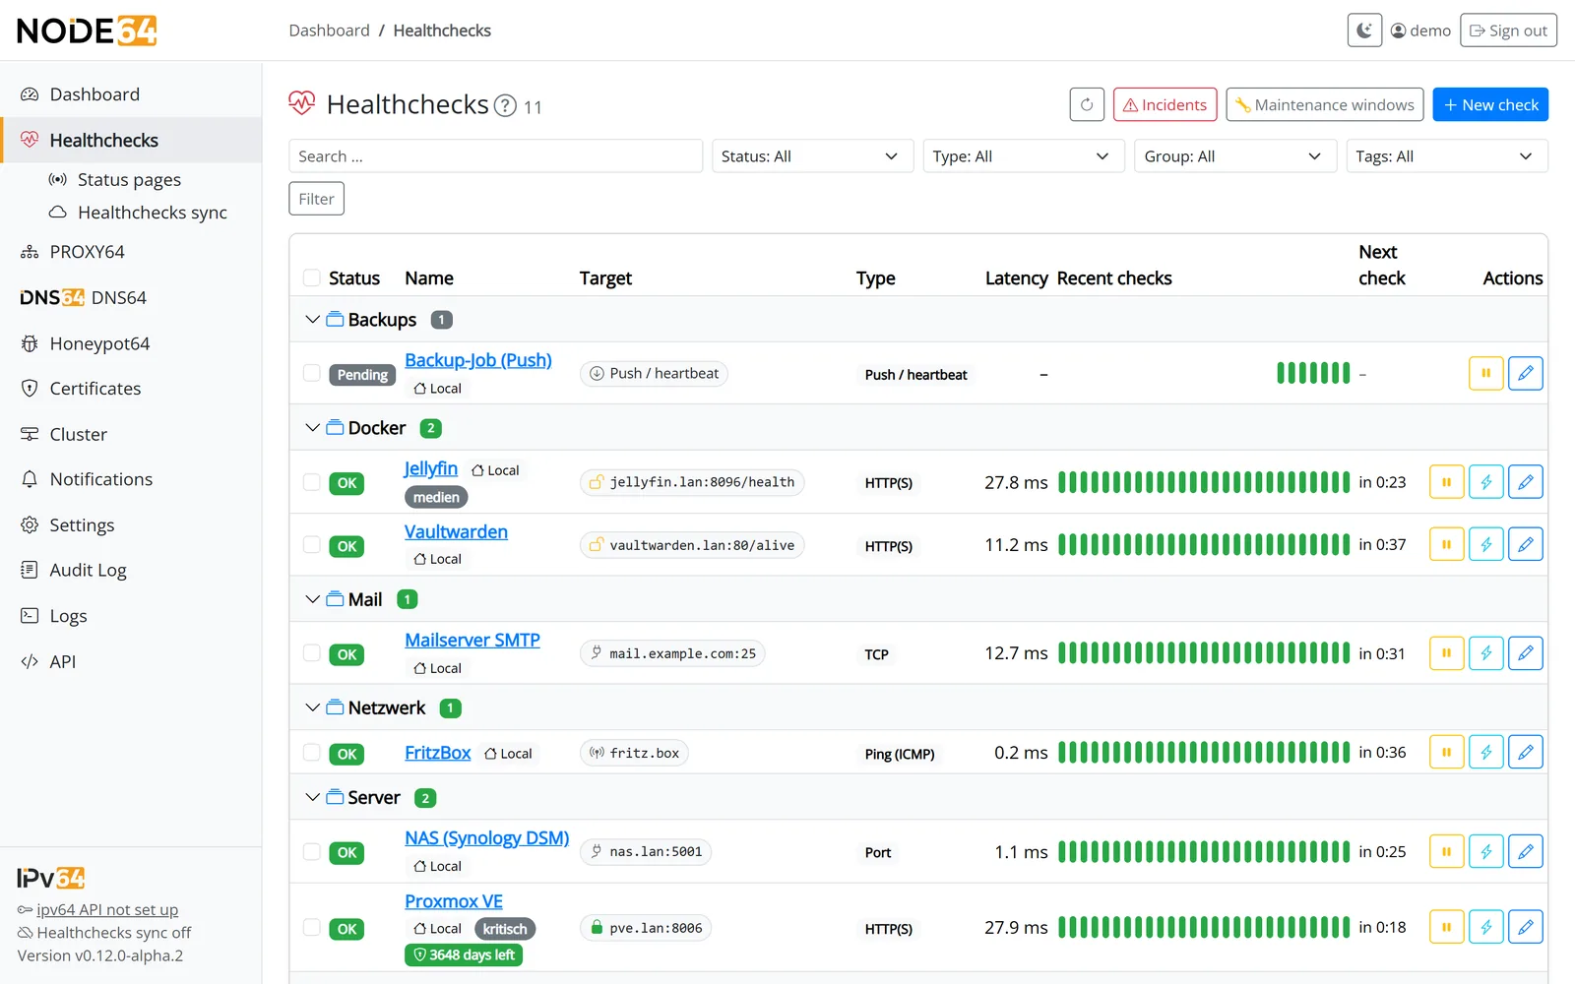Collapse the Docker group
Viewport: 1575px width, 984px height.
312,428
